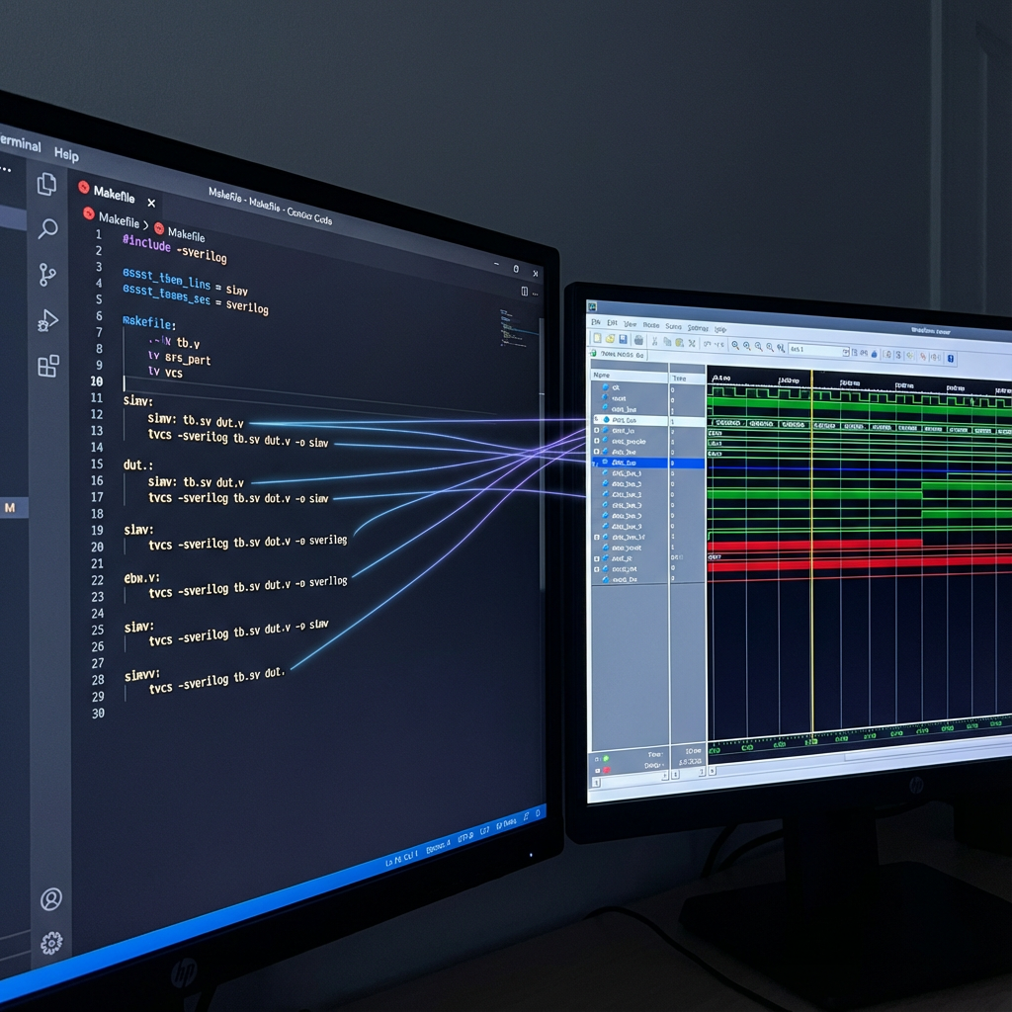Select the reset signal row in waveform list

630,398
